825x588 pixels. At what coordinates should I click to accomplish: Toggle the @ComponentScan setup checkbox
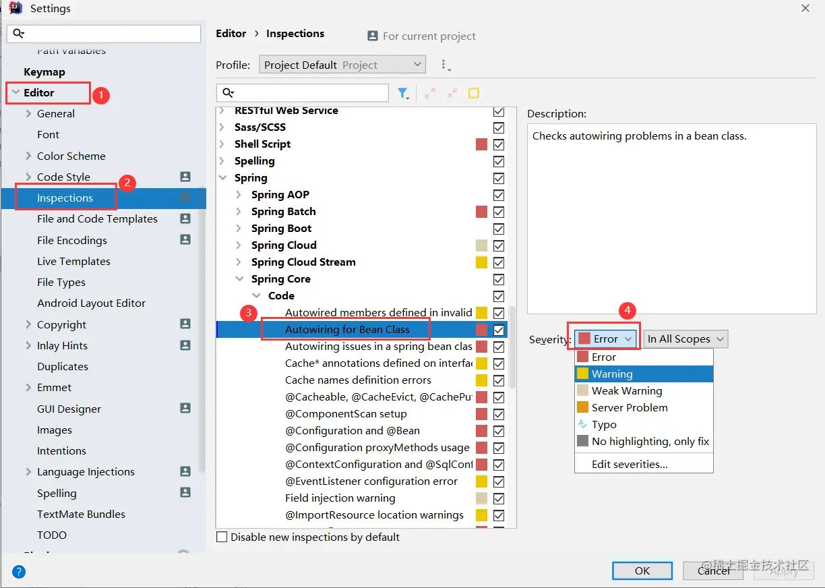(499, 414)
